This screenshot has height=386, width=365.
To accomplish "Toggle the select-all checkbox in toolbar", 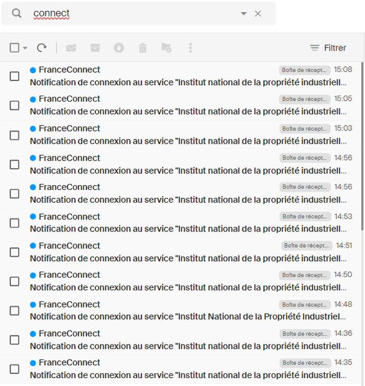I will [x=14, y=47].
